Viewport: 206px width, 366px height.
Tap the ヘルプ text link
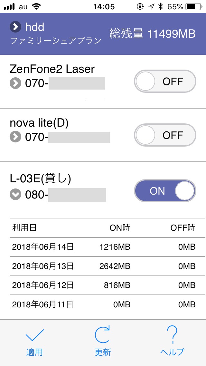pos(172,352)
